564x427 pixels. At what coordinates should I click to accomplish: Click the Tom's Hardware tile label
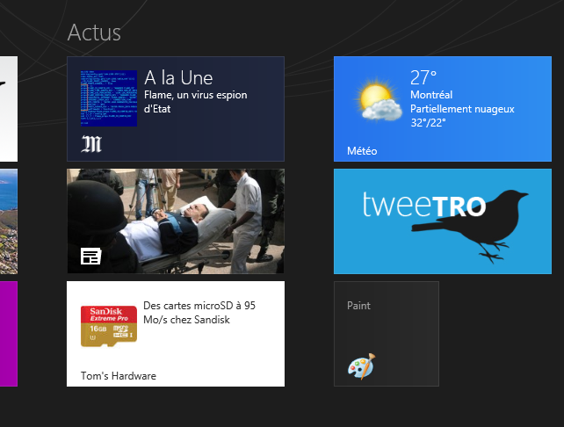point(119,376)
